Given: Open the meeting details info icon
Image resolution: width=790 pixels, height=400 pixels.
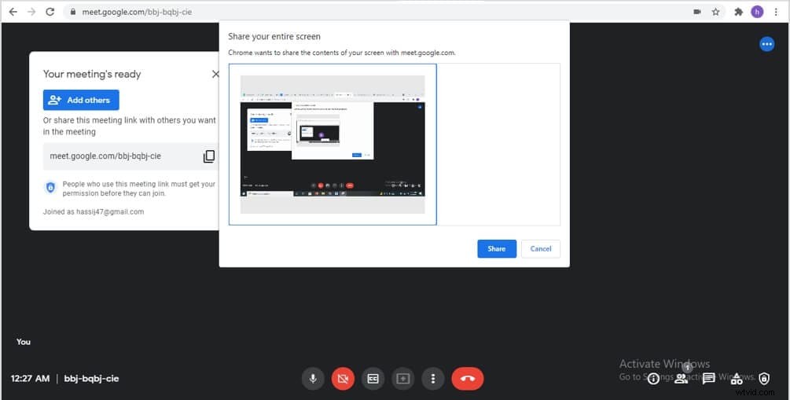Looking at the screenshot, I should [x=653, y=379].
